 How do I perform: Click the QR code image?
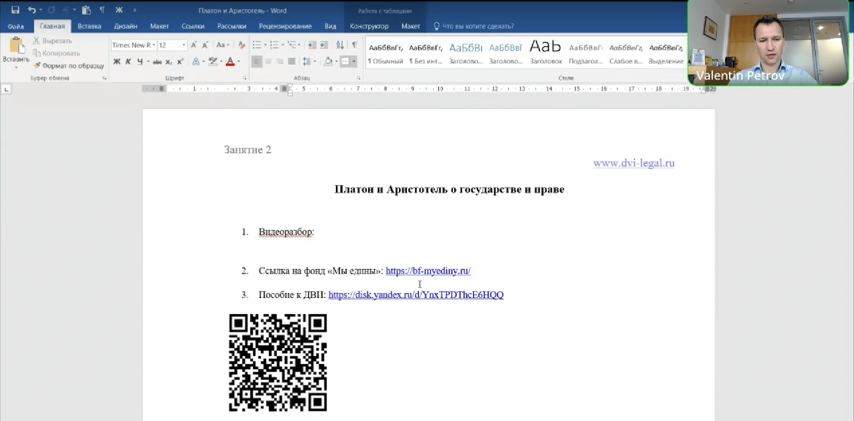pos(277,362)
